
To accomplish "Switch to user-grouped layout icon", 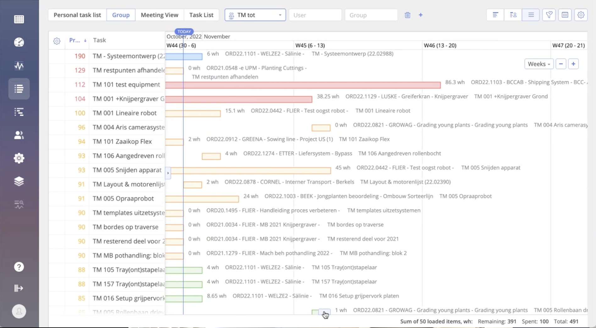I will click(x=513, y=15).
